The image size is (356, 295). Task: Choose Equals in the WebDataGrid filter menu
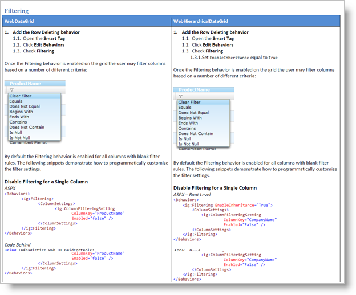tap(16, 101)
